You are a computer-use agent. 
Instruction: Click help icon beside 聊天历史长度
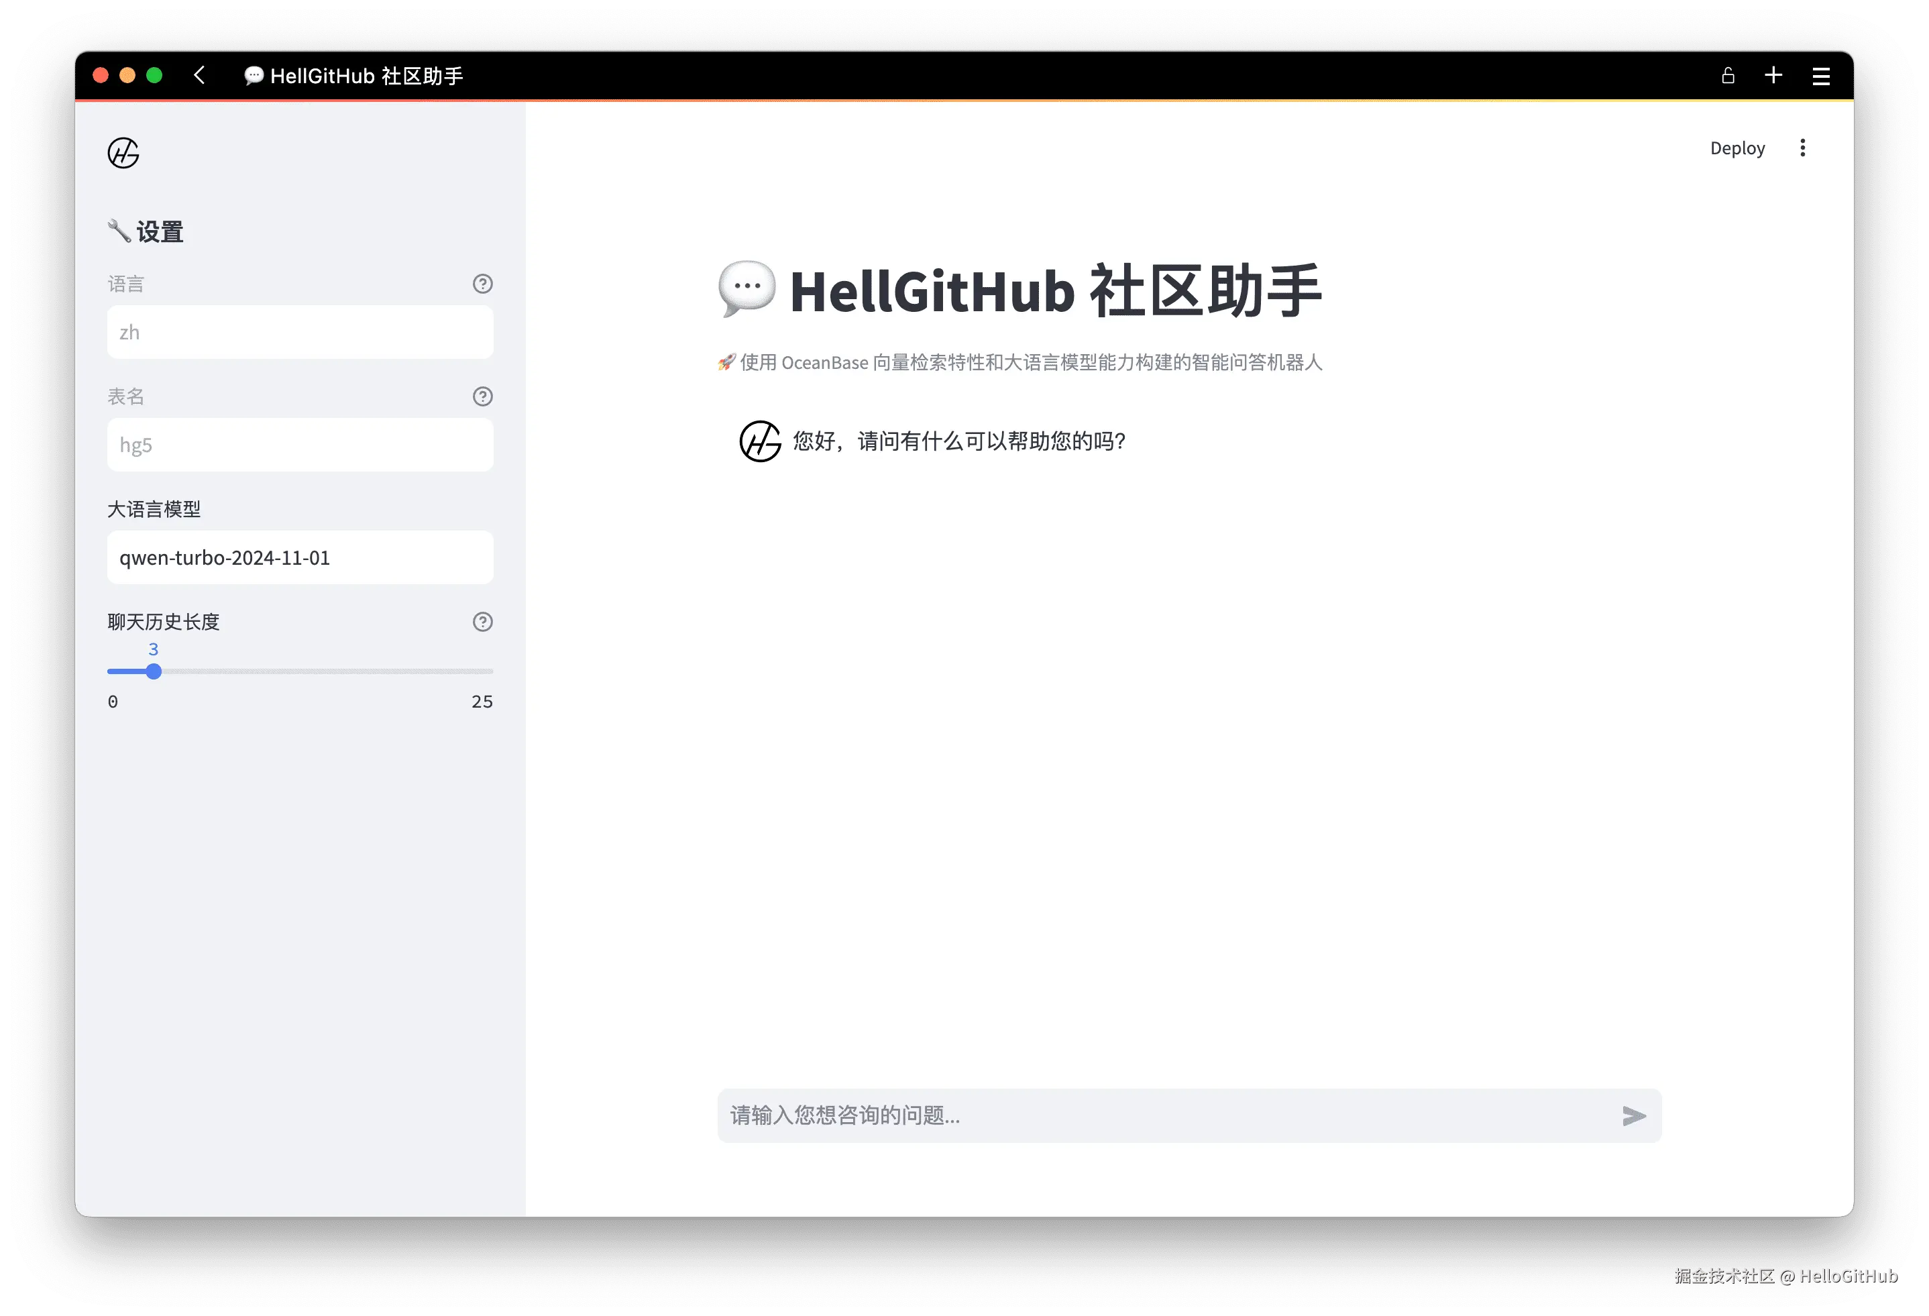(482, 622)
